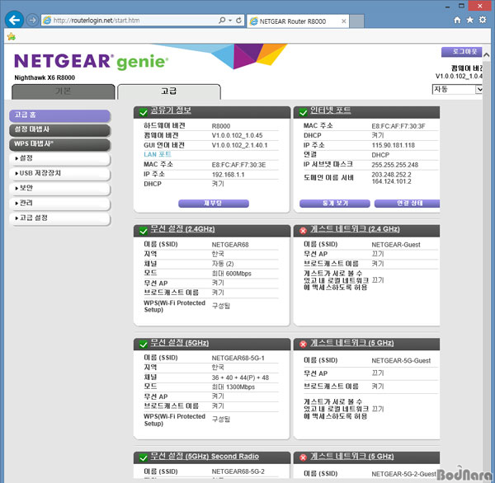The width and height of the screenshot is (495, 483).
Task: Click the 통계 보기 button
Action: [335, 204]
